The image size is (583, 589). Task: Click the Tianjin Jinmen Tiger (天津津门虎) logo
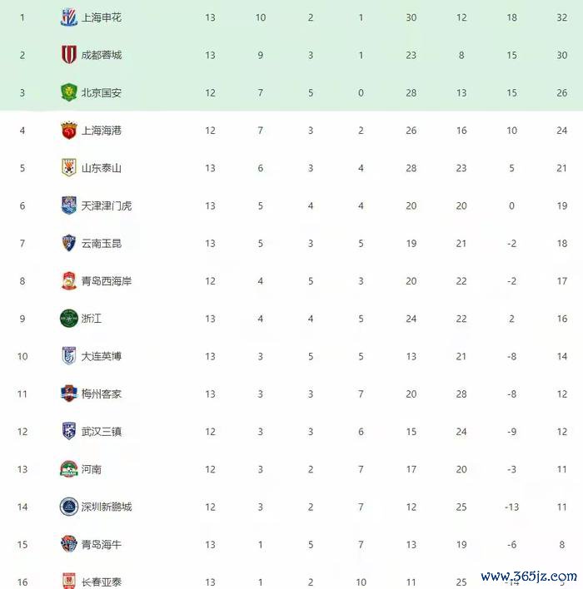click(x=69, y=205)
